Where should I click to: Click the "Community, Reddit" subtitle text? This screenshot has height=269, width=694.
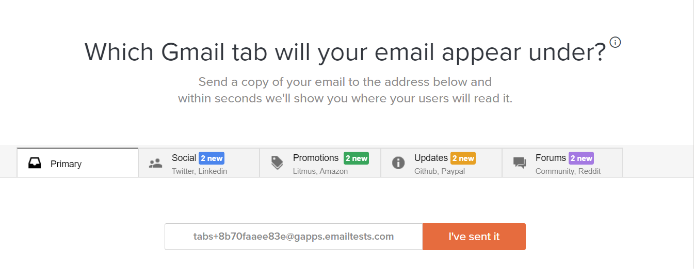568,171
